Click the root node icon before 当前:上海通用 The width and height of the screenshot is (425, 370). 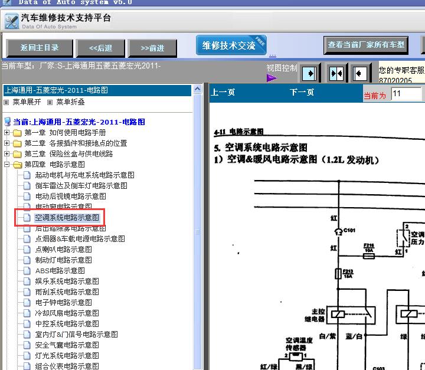point(8,122)
